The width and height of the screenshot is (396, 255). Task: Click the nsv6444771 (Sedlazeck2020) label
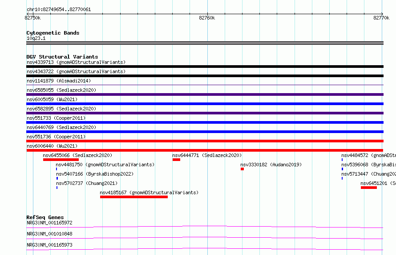[x=207, y=155]
